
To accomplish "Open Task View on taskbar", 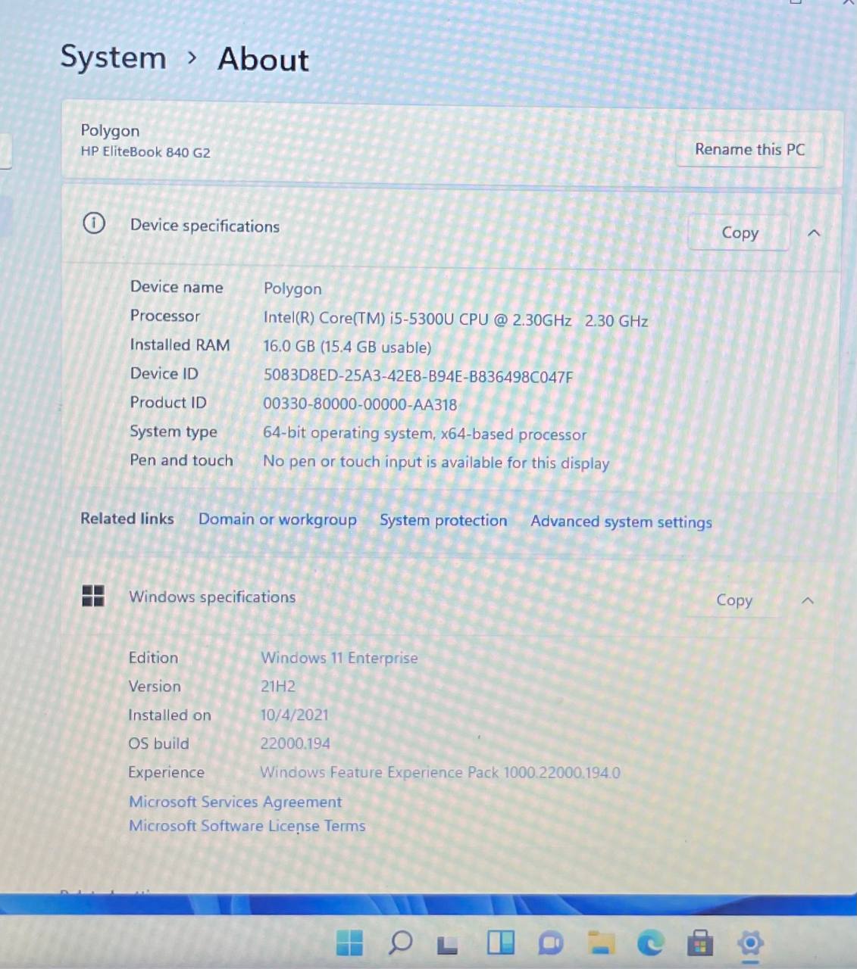I will [448, 945].
